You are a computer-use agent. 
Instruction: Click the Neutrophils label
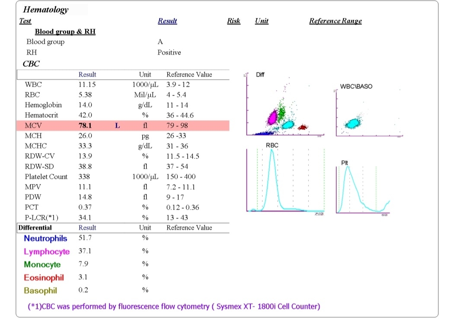[45, 238]
